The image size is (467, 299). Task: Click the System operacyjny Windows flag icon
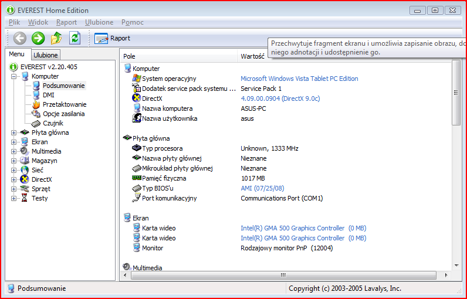pyautogui.click(x=137, y=79)
